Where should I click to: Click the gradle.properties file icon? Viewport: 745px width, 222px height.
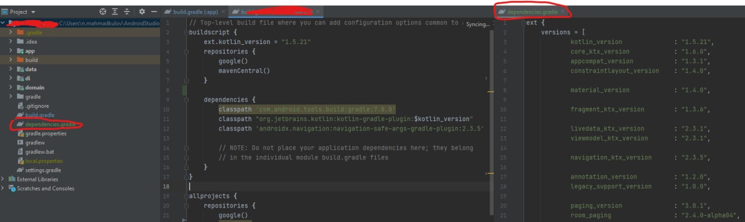point(20,133)
